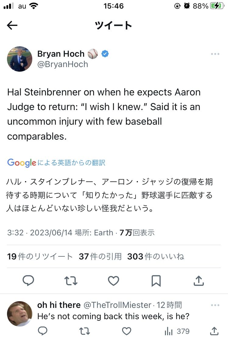Image resolution: width=228 pixels, height=339 pixels.
Task: Open oh hi there's profile avatar
Action: tap(20, 314)
